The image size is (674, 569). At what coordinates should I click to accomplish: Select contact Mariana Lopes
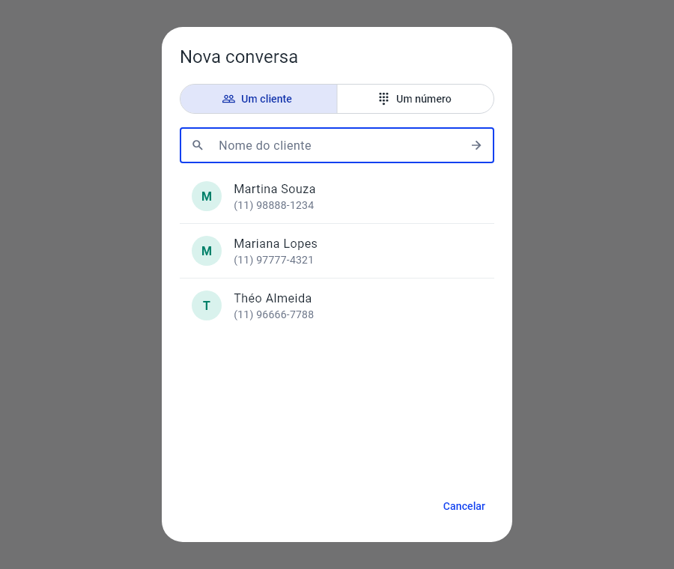(336, 251)
